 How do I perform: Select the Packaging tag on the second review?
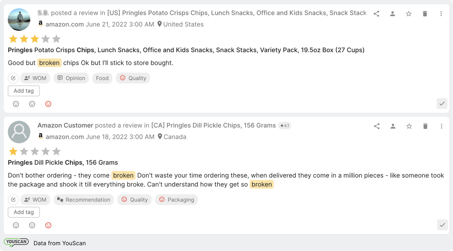coord(176,200)
